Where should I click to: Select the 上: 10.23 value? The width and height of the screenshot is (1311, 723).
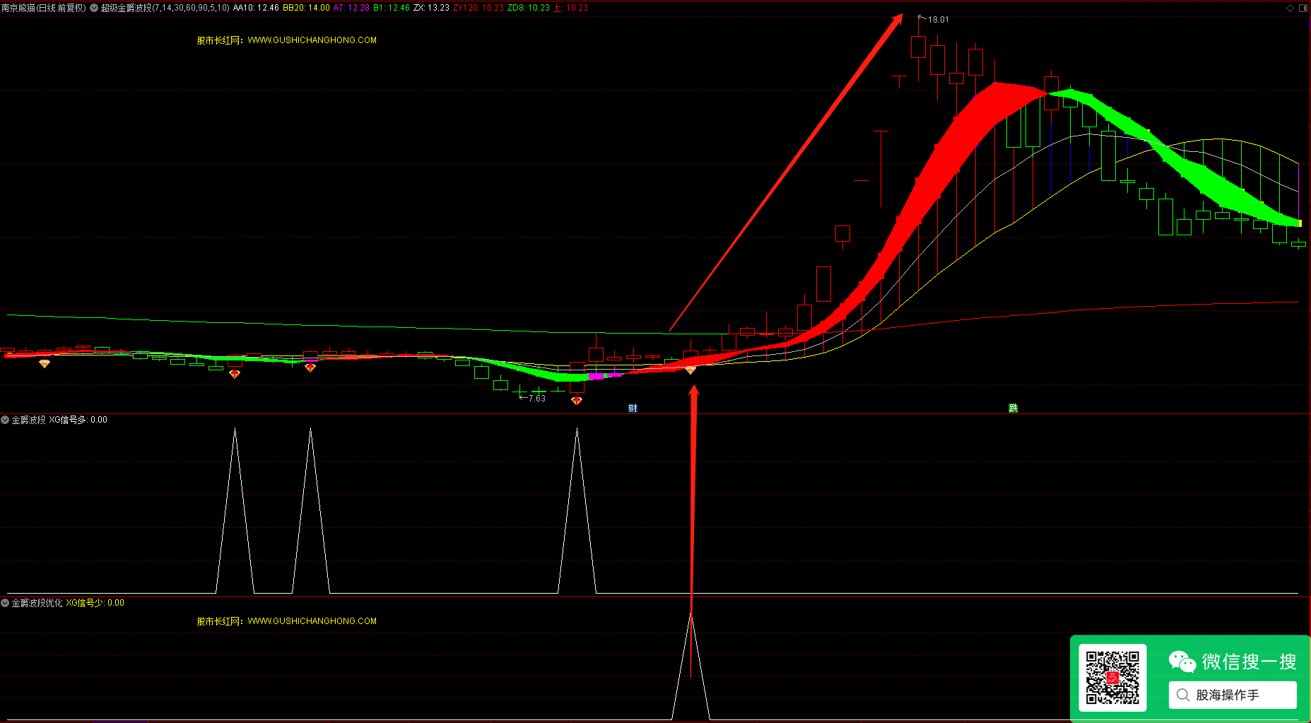coord(570,8)
